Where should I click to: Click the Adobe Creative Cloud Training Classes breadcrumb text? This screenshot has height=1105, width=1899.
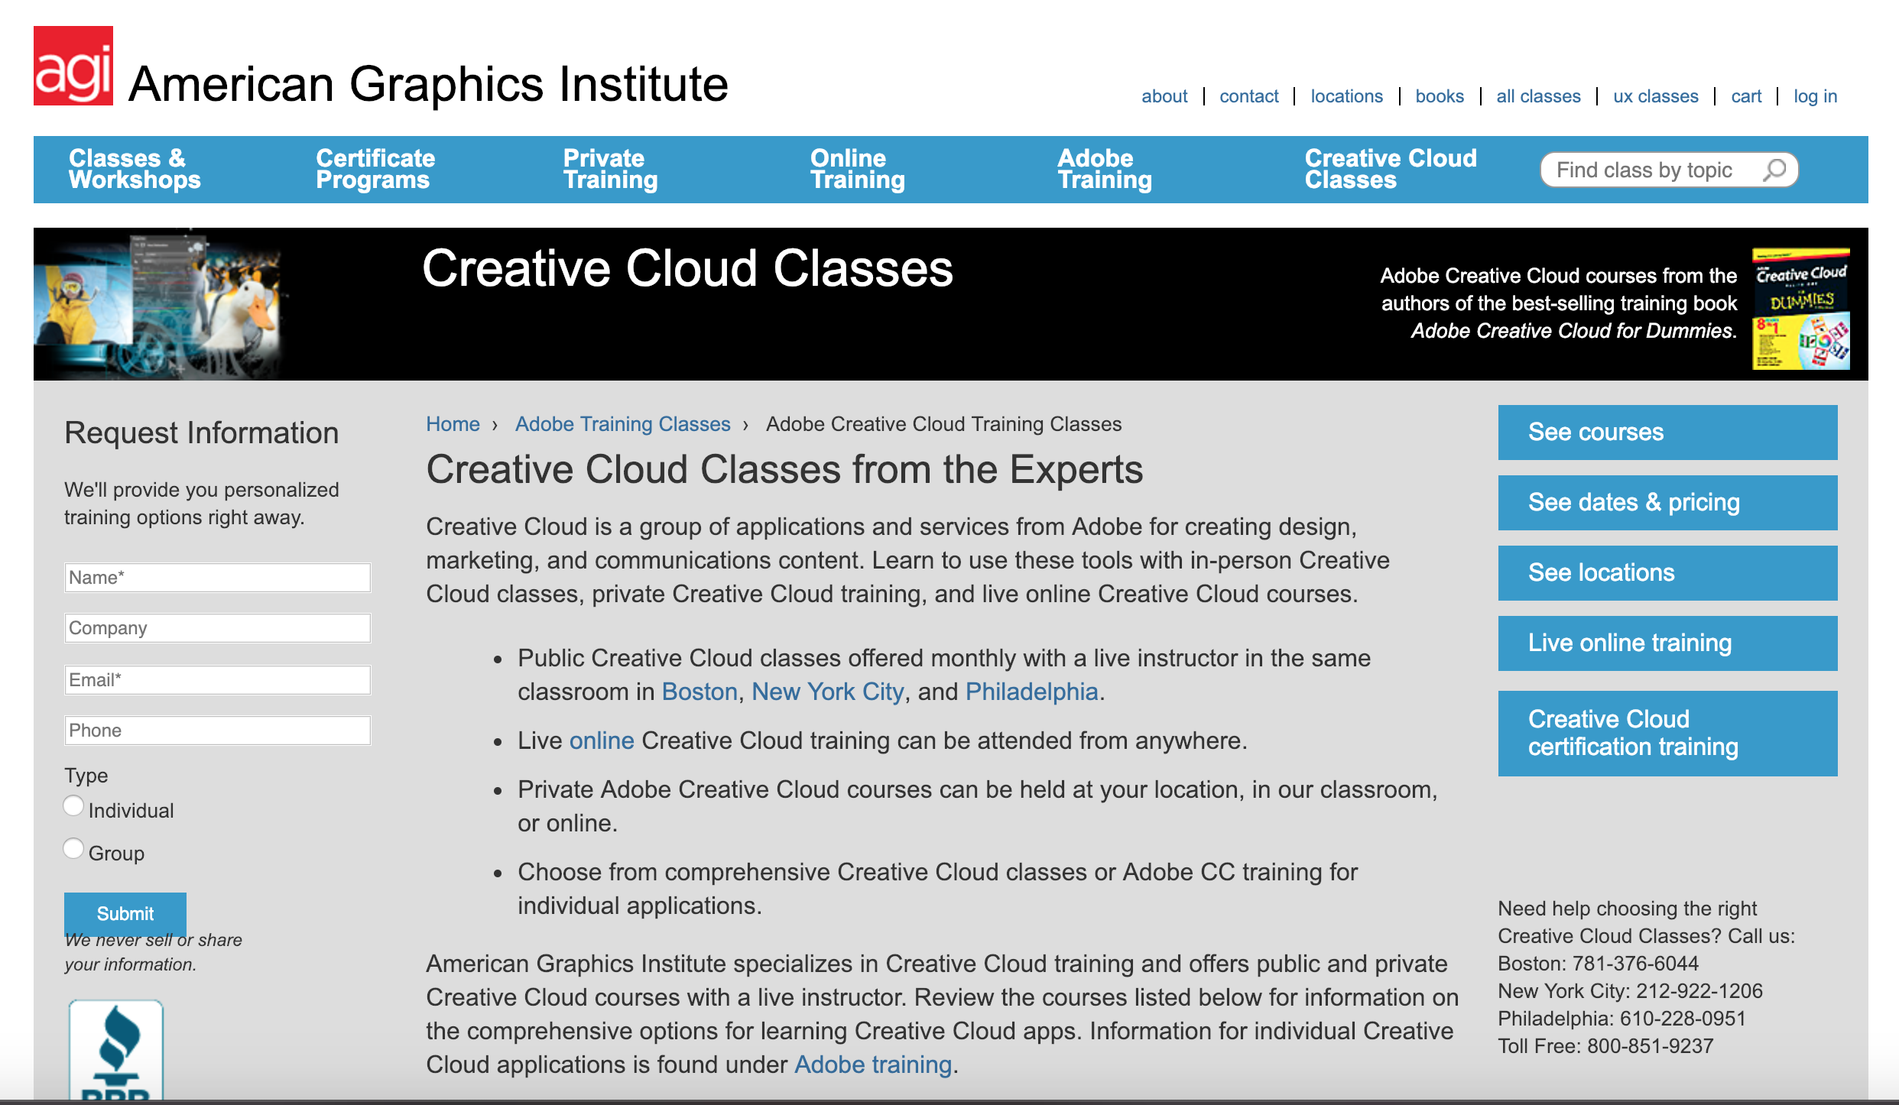pyautogui.click(x=943, y=424)
